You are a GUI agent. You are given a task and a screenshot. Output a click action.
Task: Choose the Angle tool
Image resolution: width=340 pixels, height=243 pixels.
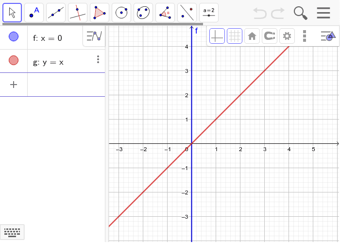coord(165,13)
